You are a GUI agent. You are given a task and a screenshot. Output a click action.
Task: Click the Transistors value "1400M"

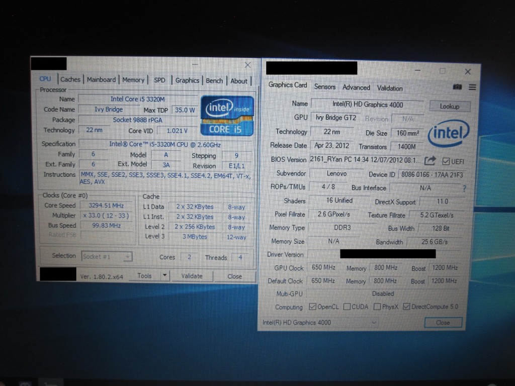[406, 147]
